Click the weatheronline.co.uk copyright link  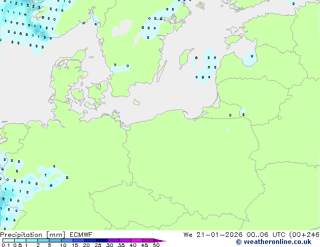274,242
